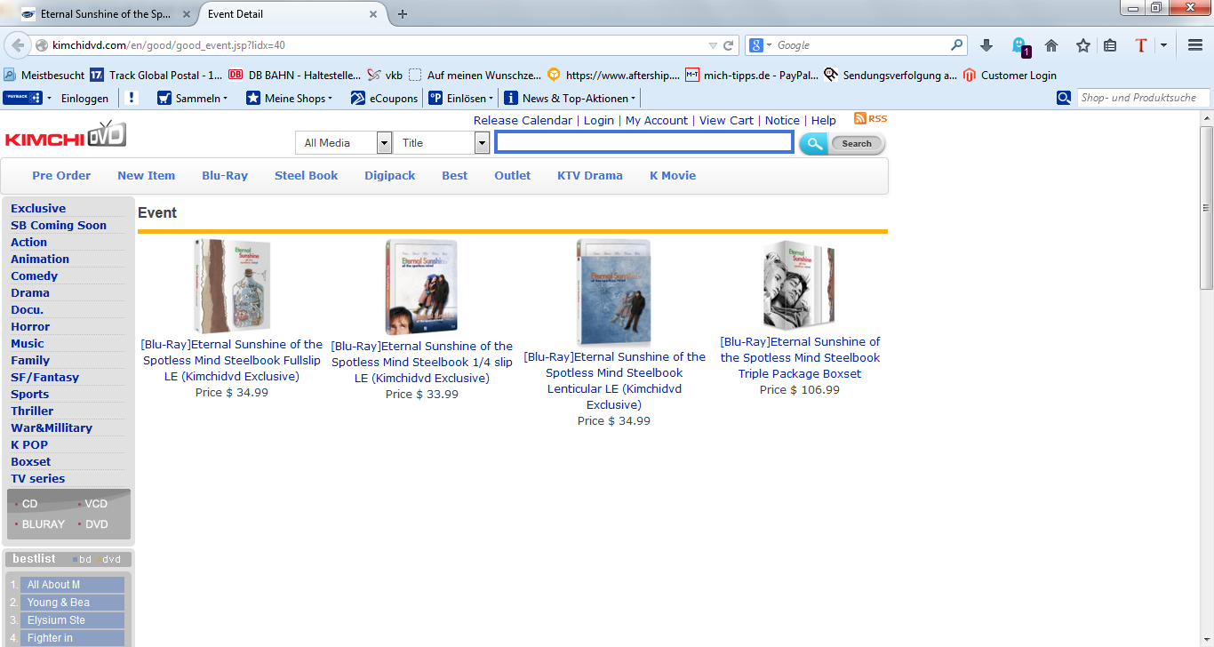Click the Lenticular LE steelbook thumbnail
The image size is (1214, 647).
(x=613, y=292)
